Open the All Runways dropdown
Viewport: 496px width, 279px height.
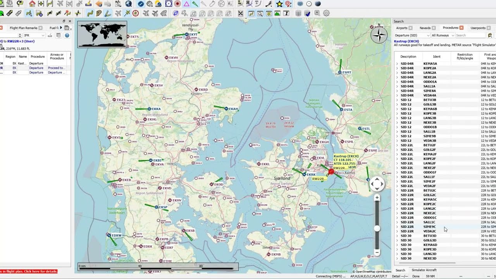pos(443,35)
